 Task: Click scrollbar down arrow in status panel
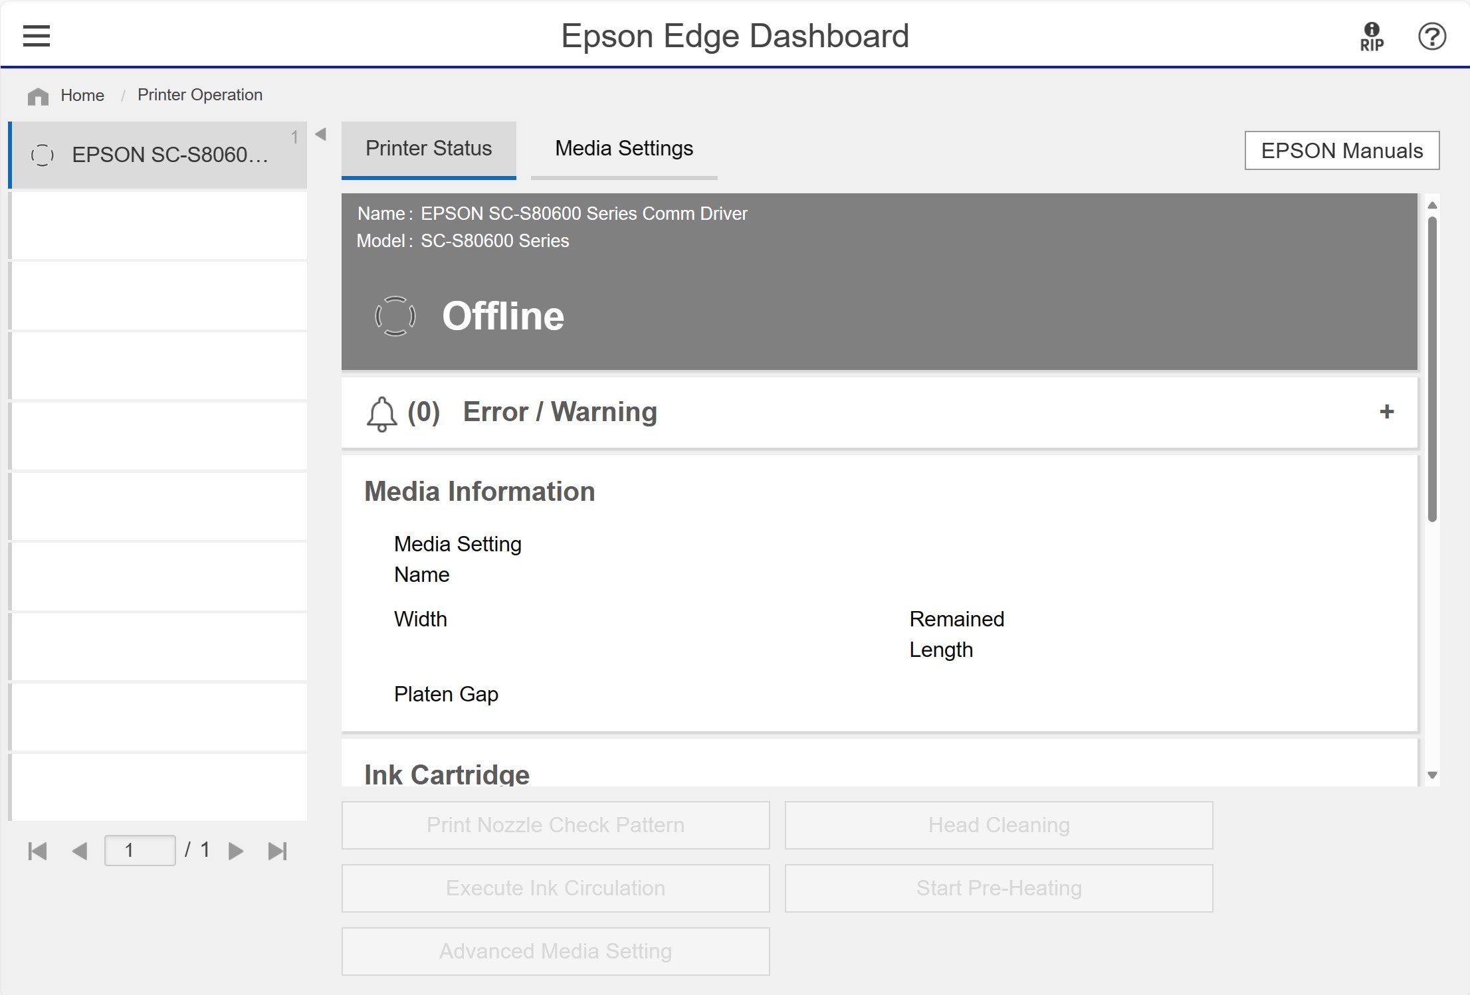tap(1432, 775)
